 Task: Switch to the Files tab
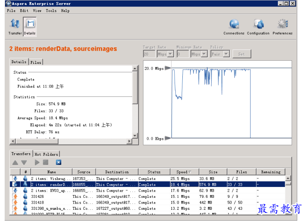(x=36, y=62)
